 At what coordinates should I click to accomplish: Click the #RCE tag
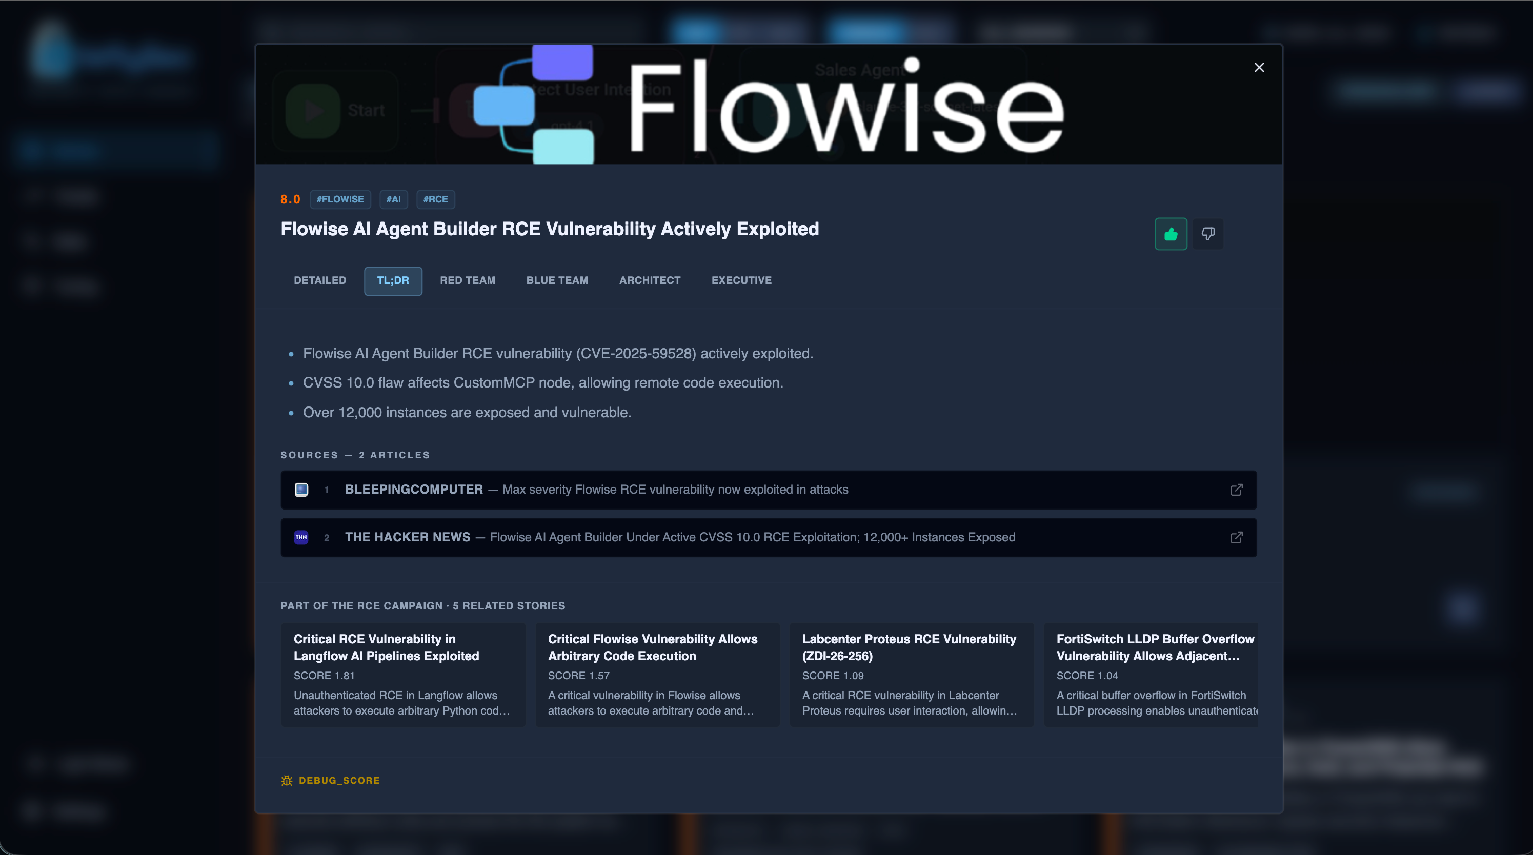pyautogui.click(x=436, y=199)
